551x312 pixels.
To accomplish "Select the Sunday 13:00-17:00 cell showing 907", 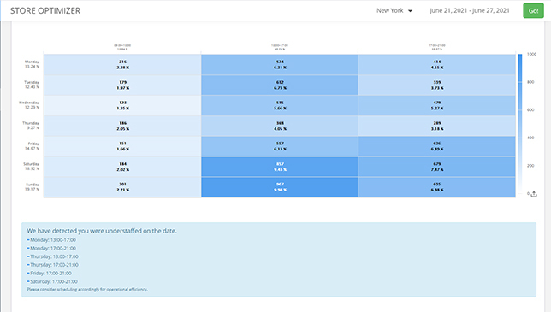I will click(x=280, y=187).
